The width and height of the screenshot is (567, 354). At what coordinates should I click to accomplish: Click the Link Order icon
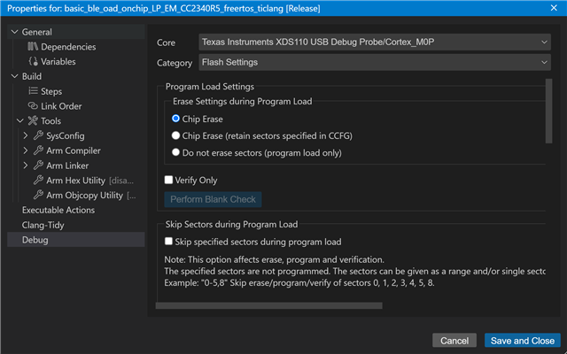click(34, 106)
